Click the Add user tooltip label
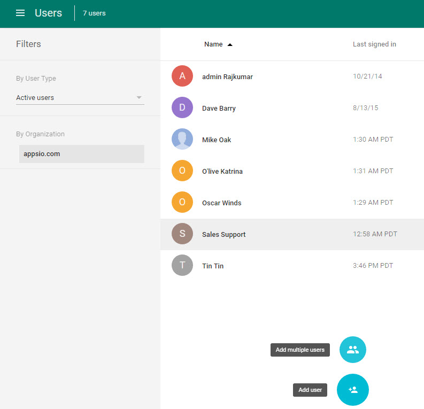424x409 pixels. (x=310, y=390)
